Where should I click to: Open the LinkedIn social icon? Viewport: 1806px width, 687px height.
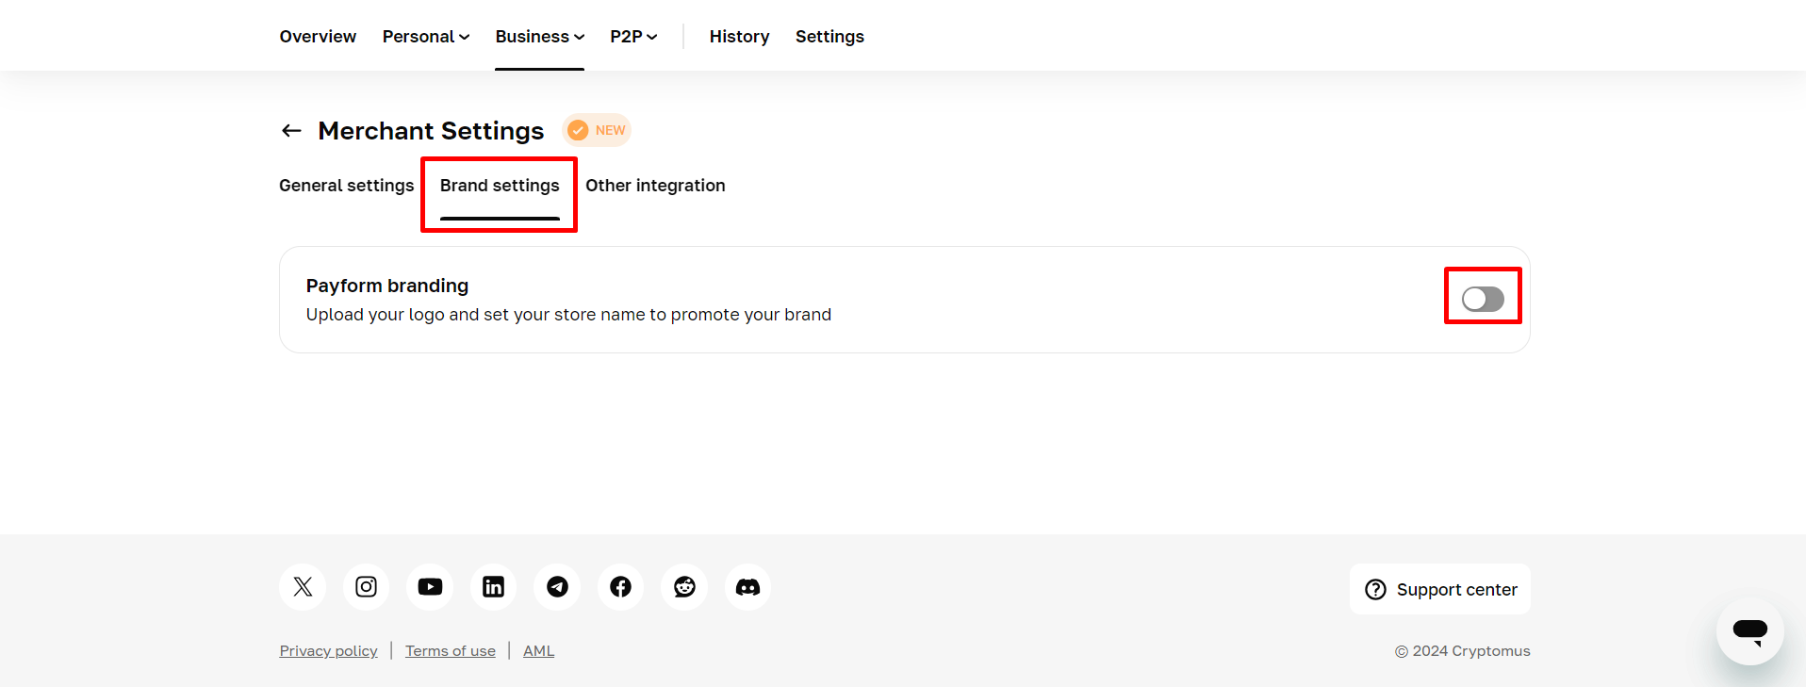(493, 587)
